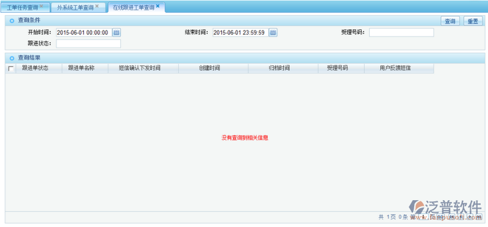The height and width of the screenshot is (227, 488).
Task: Close the 外系统工单查询 tab
Action: coord(97,6)
